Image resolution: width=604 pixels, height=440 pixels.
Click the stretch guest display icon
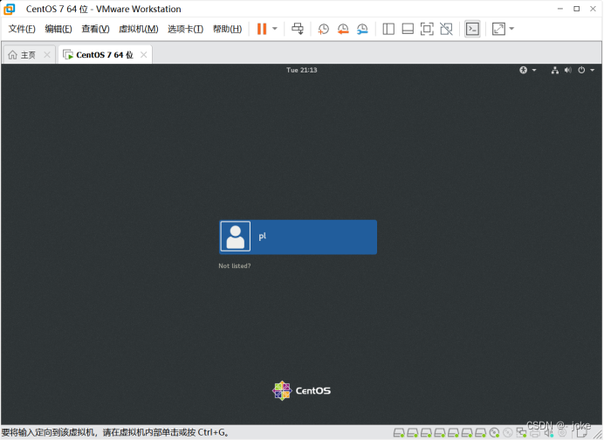tap(498, 29)
